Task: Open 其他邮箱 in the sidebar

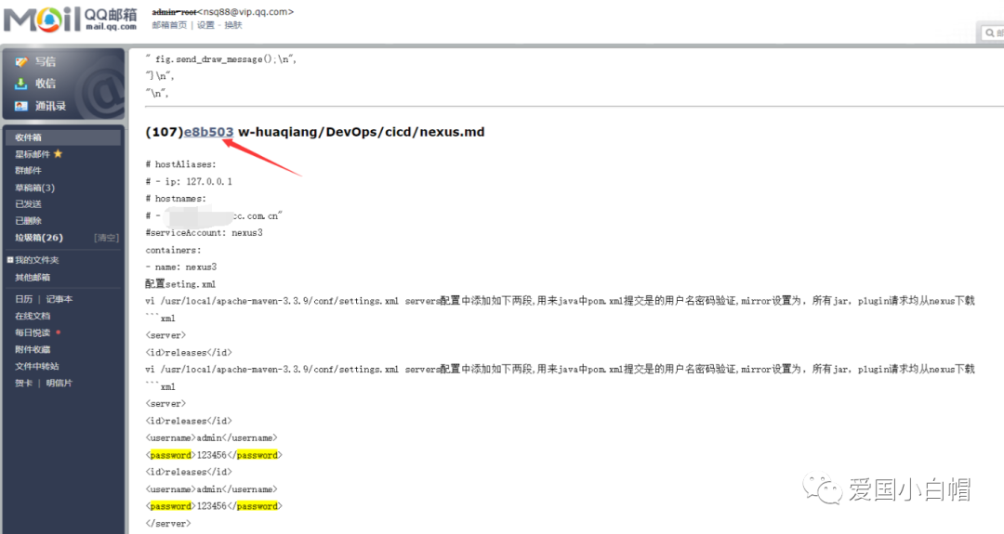Action: [x=32, y=278]
